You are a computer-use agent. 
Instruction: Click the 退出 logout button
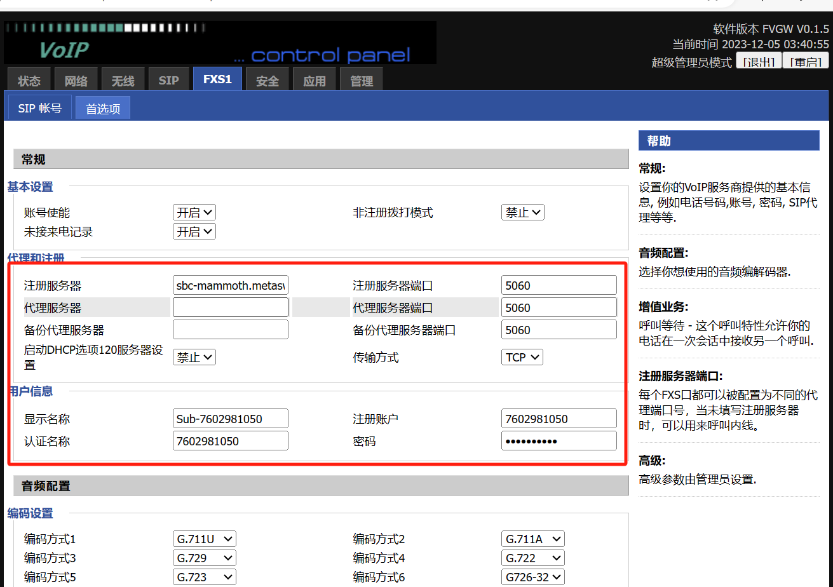point(759,62)
